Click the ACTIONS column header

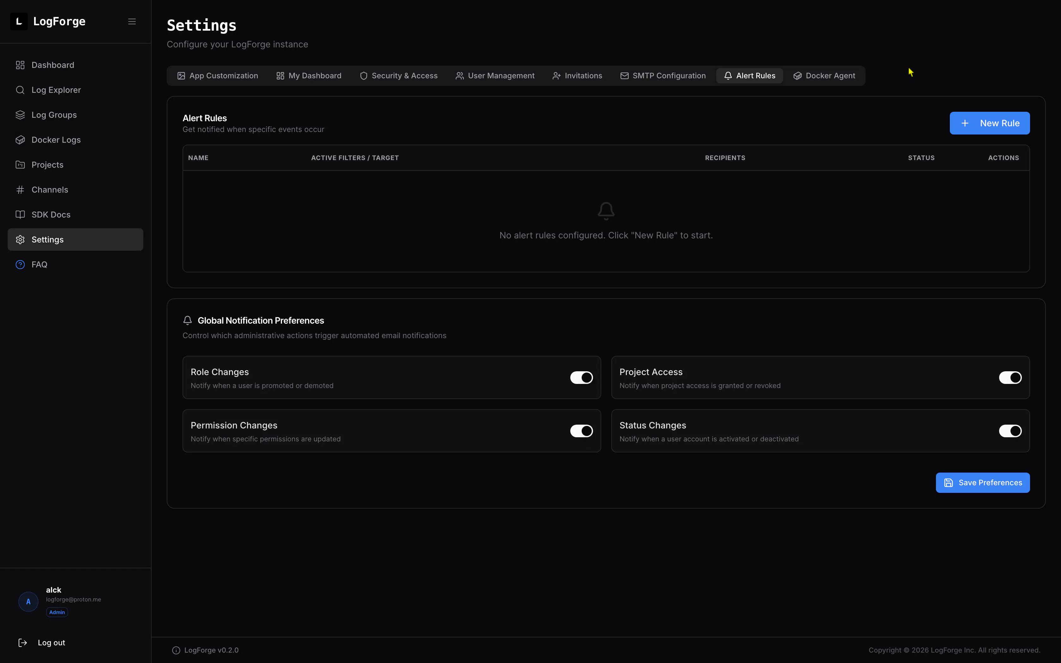[x=1004, y=158]
